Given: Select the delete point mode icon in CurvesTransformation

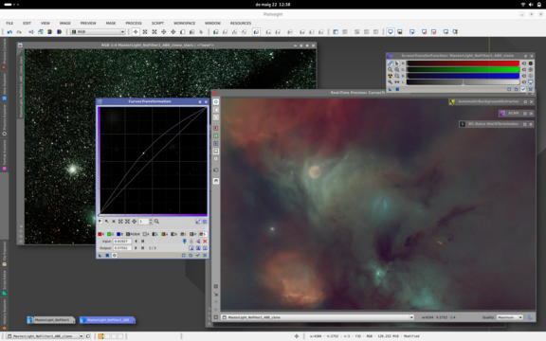Looking at the screenshot, I should [114, 222].
